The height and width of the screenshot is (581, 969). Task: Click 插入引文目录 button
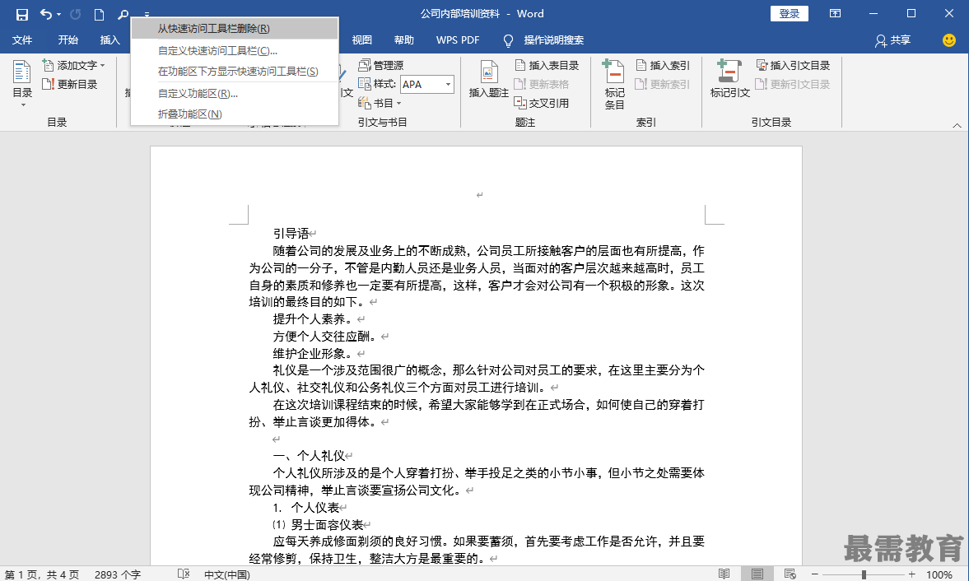point(793,65)
